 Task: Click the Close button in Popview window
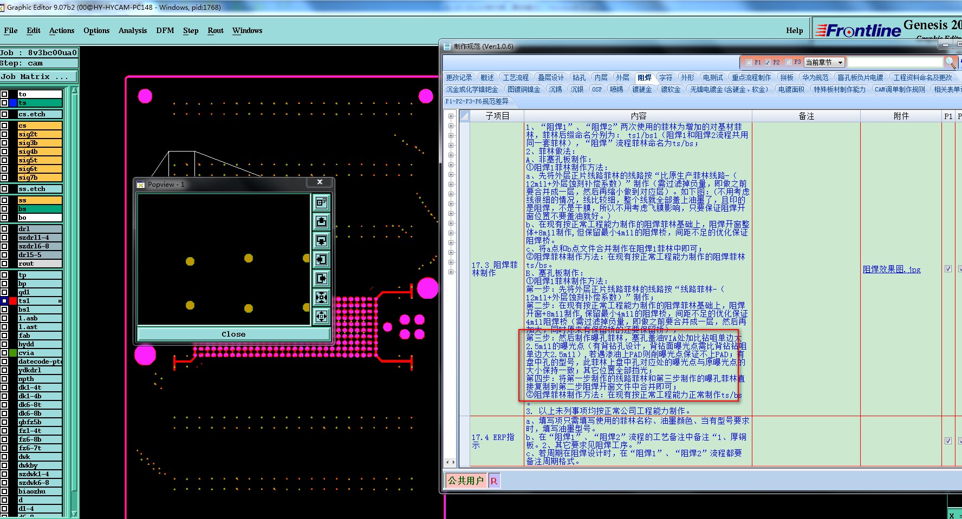click(233, 334)
